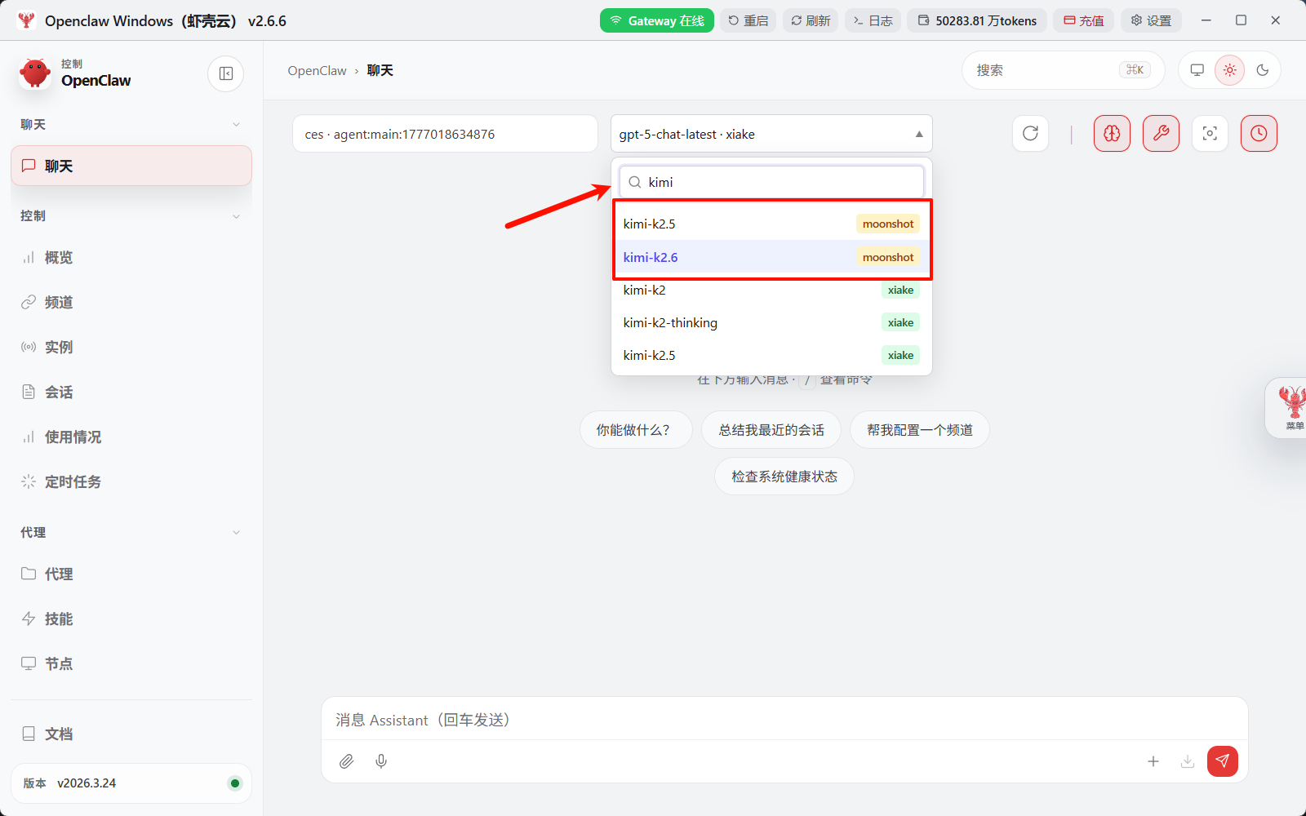The height and width of the screenshot is (816, 1306).
Task: Click the 检查系统健康状态 suggestion chip
Action: (784, 477)
